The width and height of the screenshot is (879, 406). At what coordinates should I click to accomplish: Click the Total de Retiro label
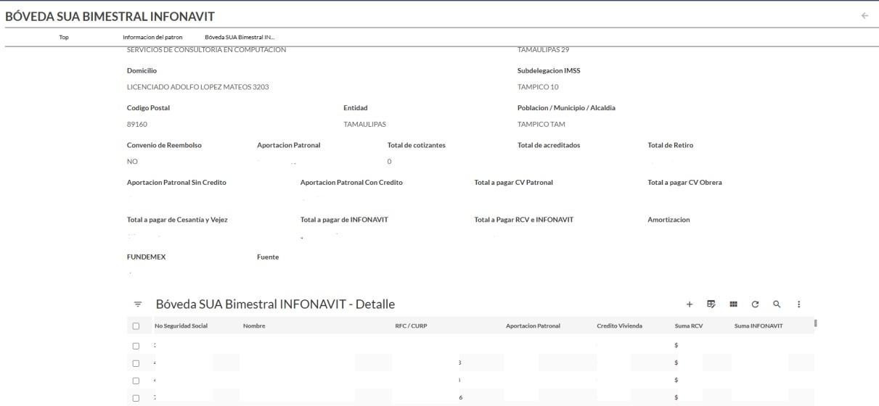coord(670,145)
